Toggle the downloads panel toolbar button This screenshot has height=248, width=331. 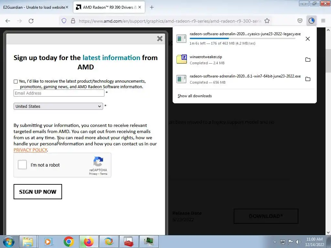[x=312, y=21]
